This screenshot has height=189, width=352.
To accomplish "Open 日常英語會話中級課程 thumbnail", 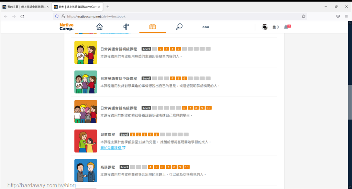I will pos(86,82).
